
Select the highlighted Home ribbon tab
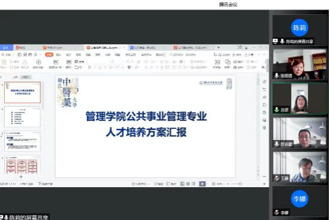click(49, 55)
